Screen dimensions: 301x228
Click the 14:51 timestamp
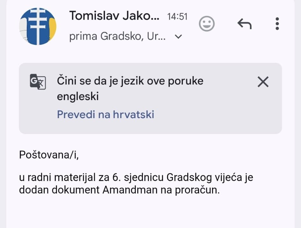pos(177,17)
